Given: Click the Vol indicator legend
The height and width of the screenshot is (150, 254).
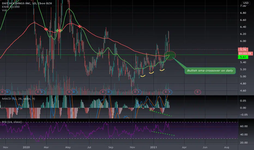Looking at the screenshot, I should 4,10.
